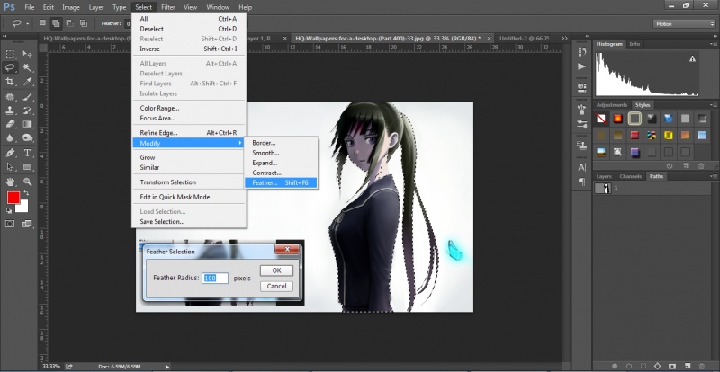Select the Magic Wand tool
This screenshot has width=720, height=372.
click(x=27, y=66)
